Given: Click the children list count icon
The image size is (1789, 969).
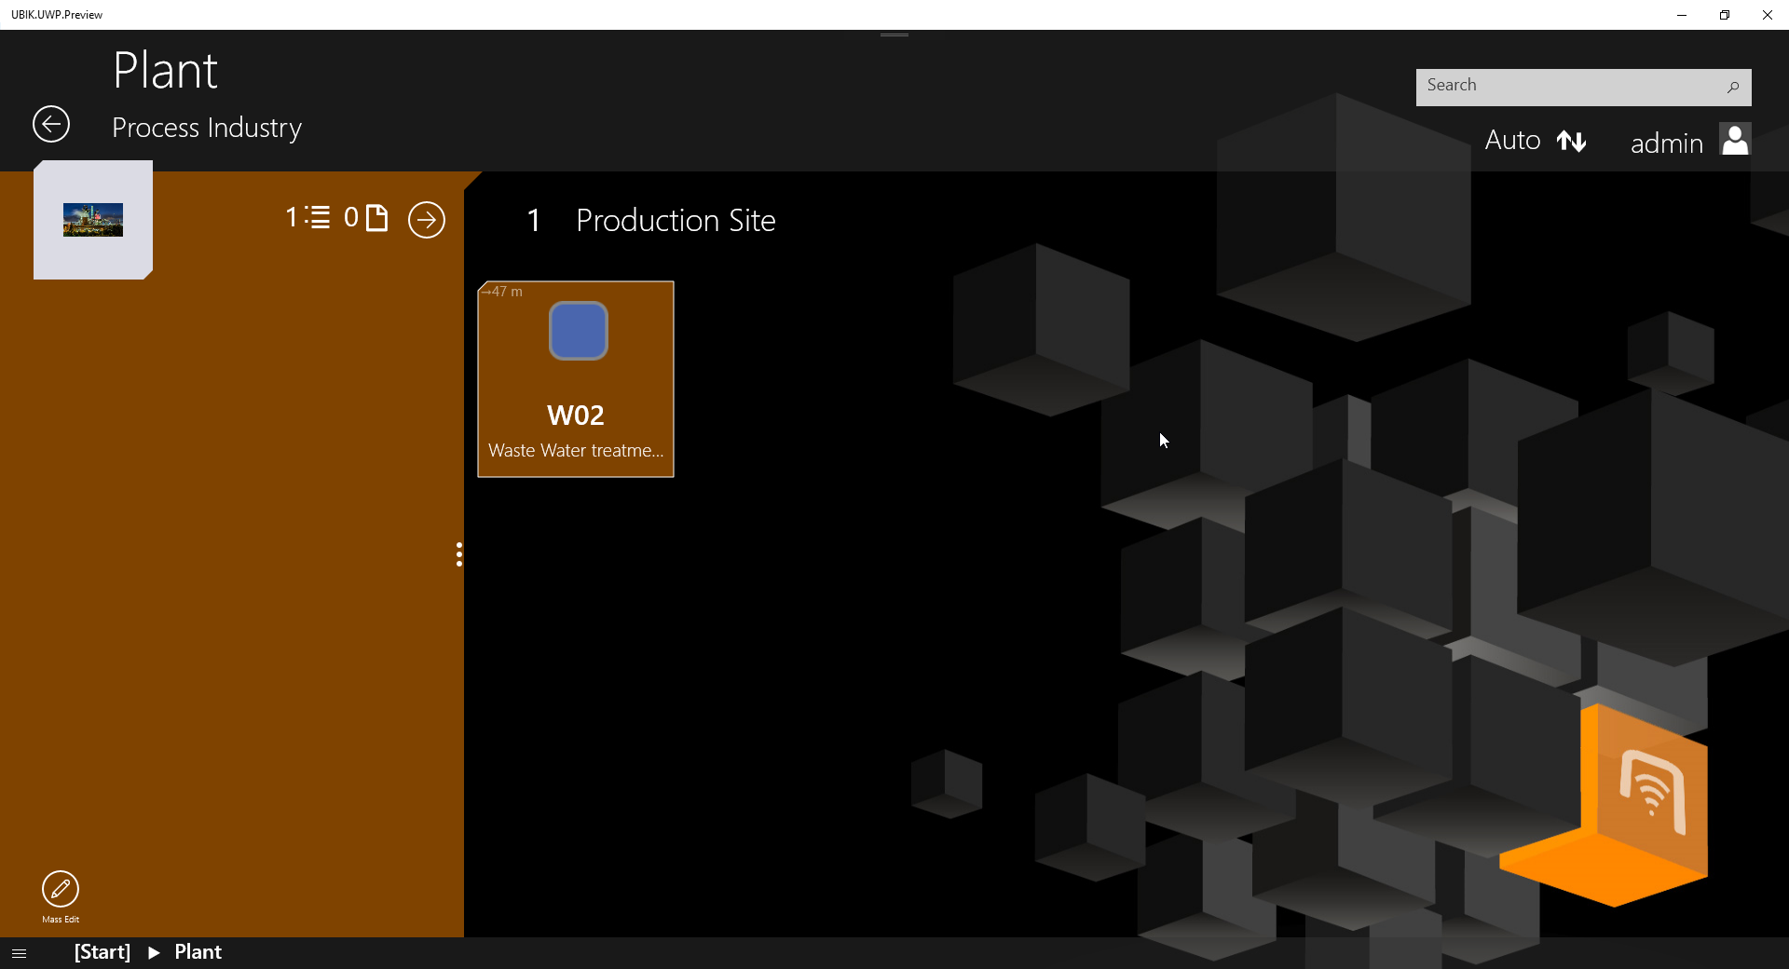Looking at the screenshot, I should click(318, 218).
